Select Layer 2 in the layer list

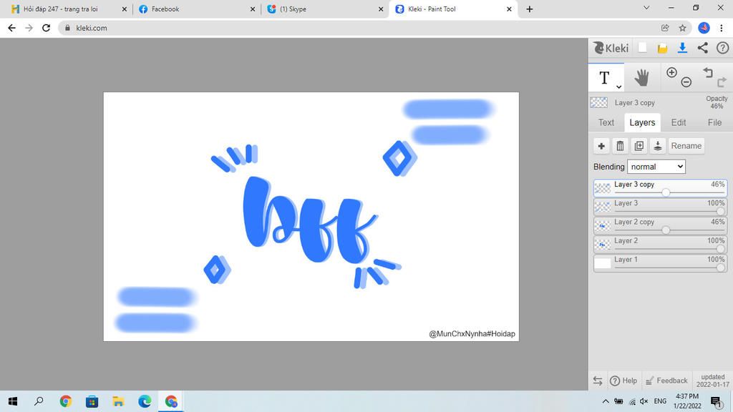[x=660, y=244]
